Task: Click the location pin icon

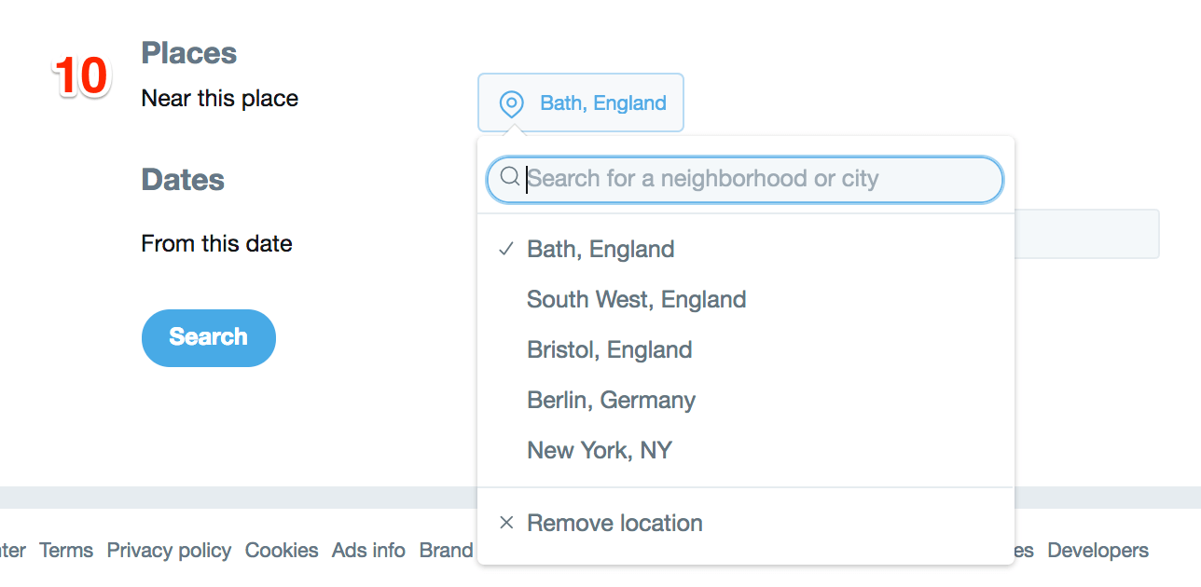Action: point(511,103)
